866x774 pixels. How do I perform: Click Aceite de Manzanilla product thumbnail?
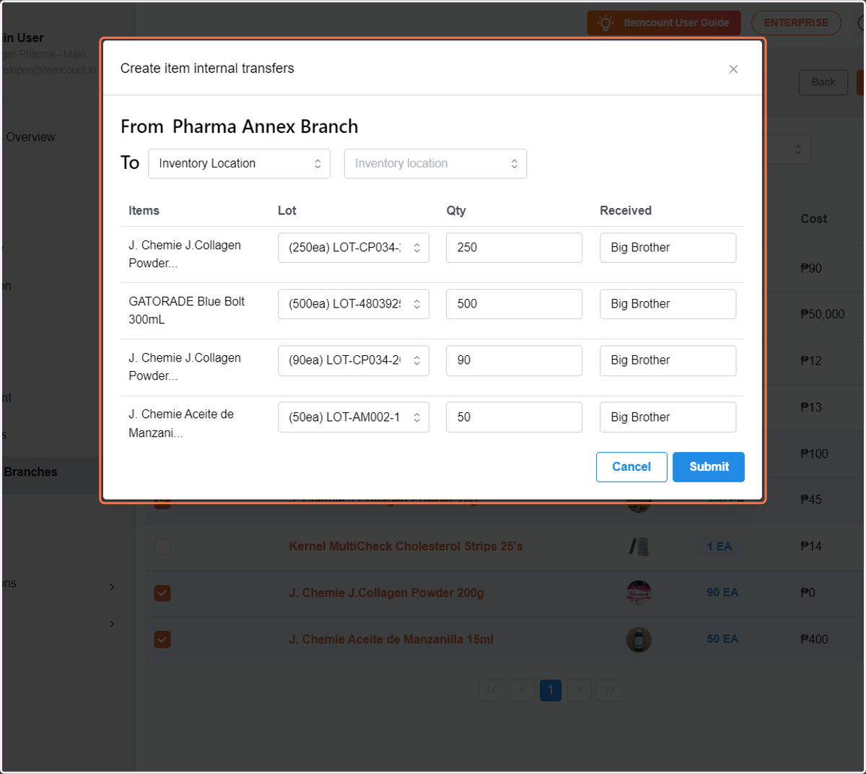click(x=639, y=640)
